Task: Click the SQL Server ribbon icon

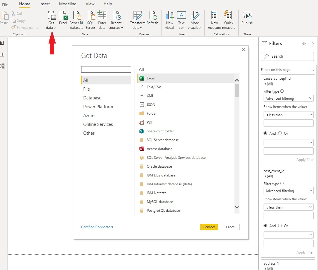Action: (90, 20)
